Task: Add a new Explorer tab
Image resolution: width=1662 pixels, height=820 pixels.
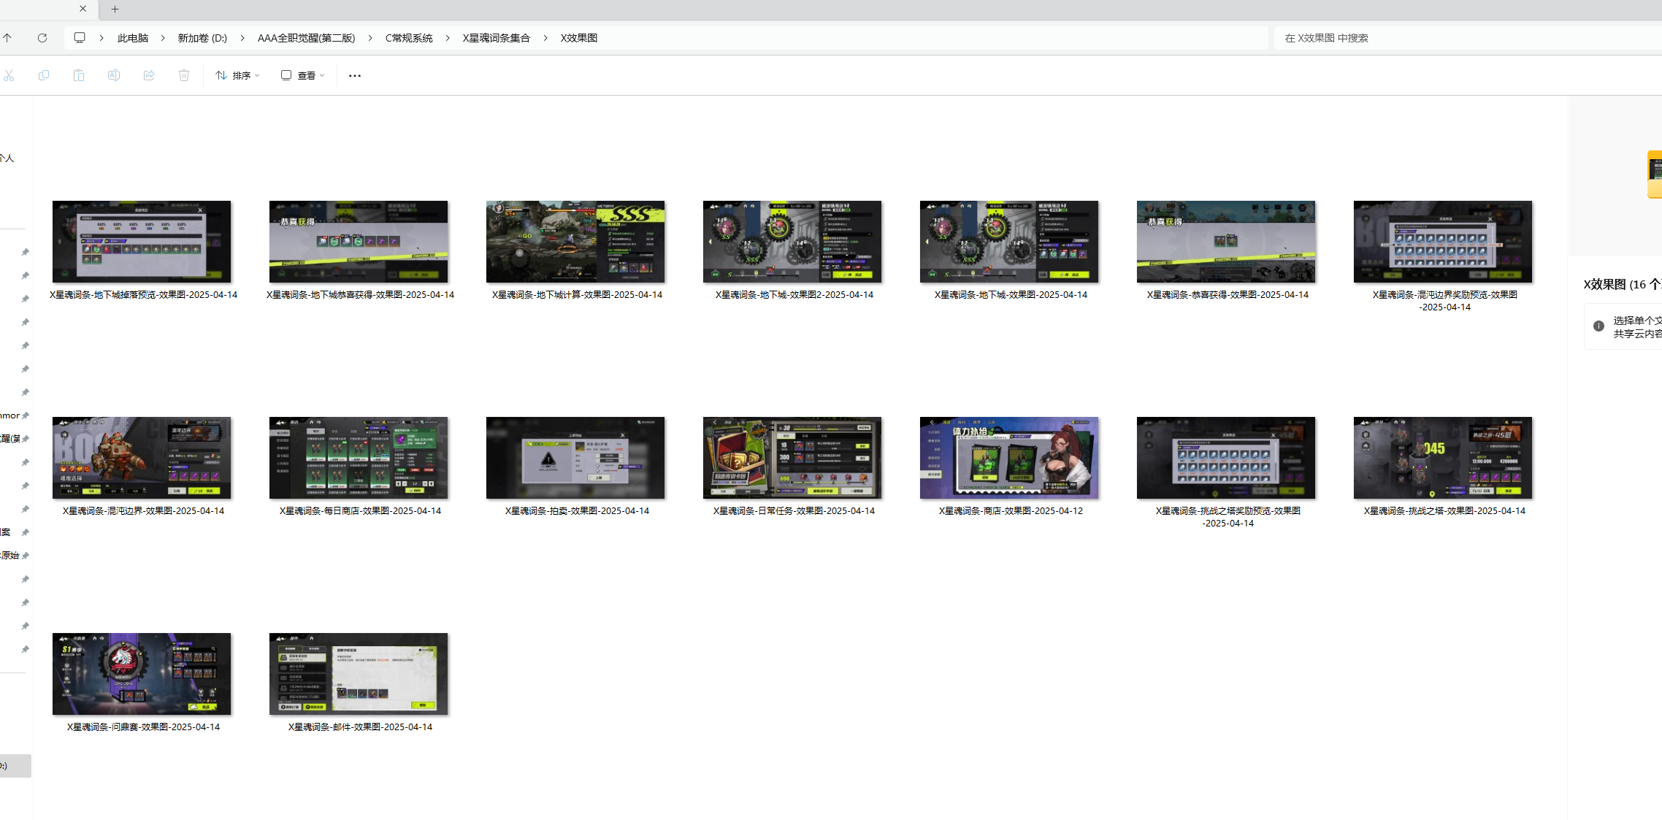Action: tap(115, 9)
